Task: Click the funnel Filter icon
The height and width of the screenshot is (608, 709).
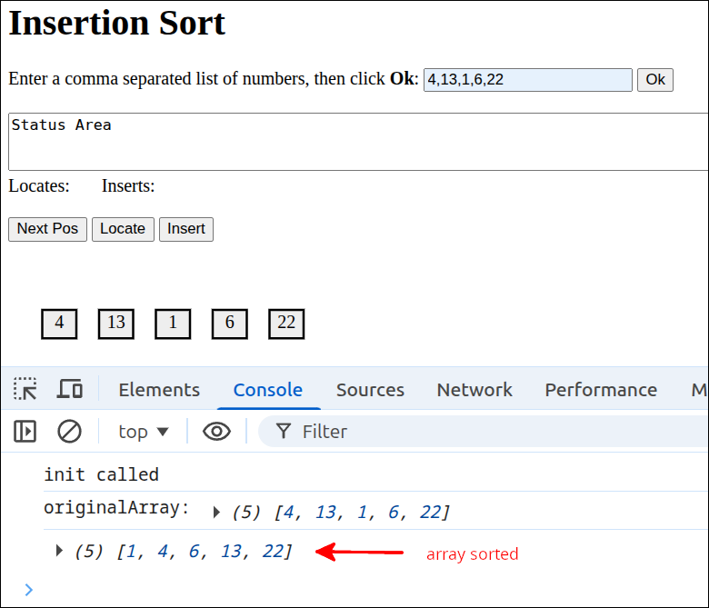Action: pos(284,431)
